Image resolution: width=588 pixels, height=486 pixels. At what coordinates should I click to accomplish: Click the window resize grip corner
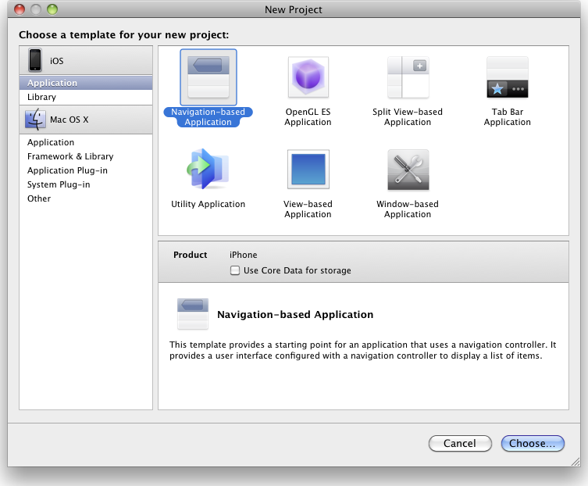(576, 462)
